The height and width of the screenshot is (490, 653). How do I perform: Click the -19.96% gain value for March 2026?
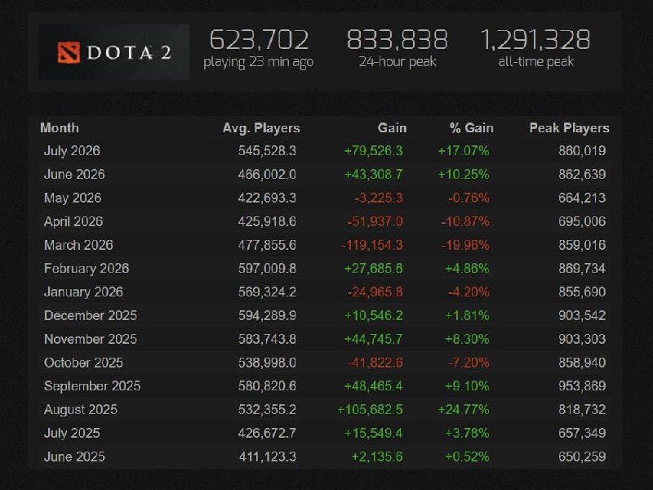click(465, 245)
